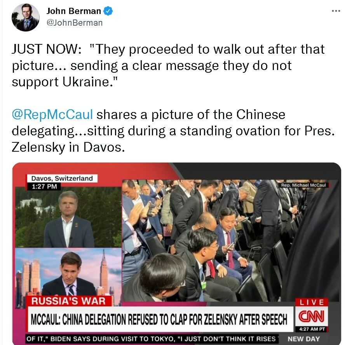Click the Rep. Michael McCaul photo credit
The image size is (345, 345).
click(x=303, y=185)
